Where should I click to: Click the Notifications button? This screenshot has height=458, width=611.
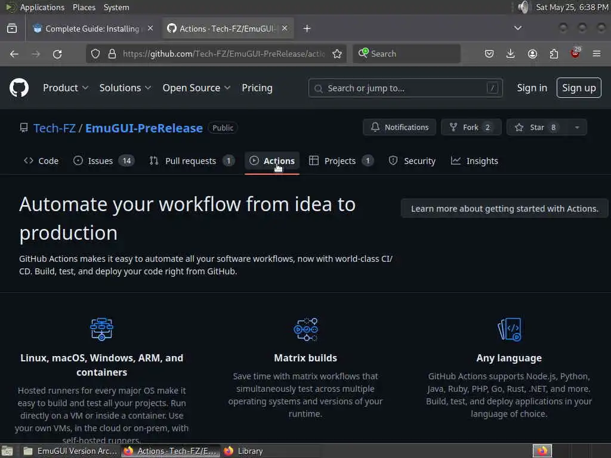click(399, 128)
